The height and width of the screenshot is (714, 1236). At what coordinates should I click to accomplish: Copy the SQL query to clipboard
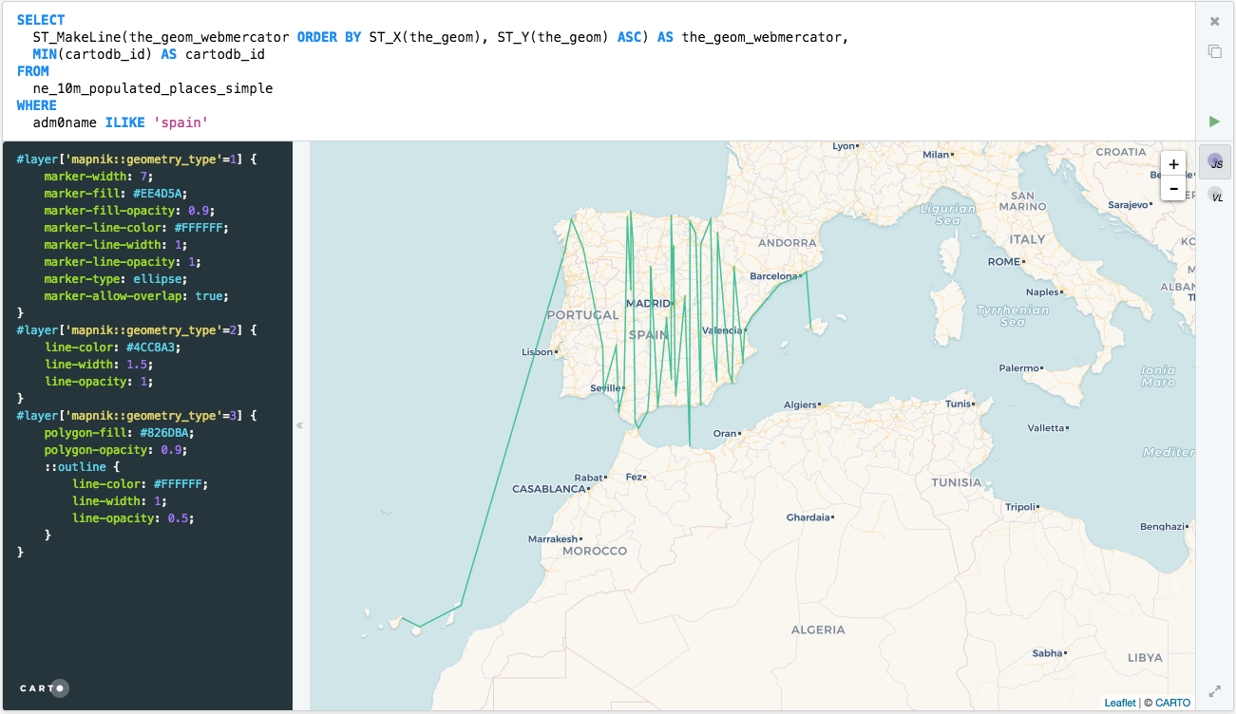(1214, 51)
